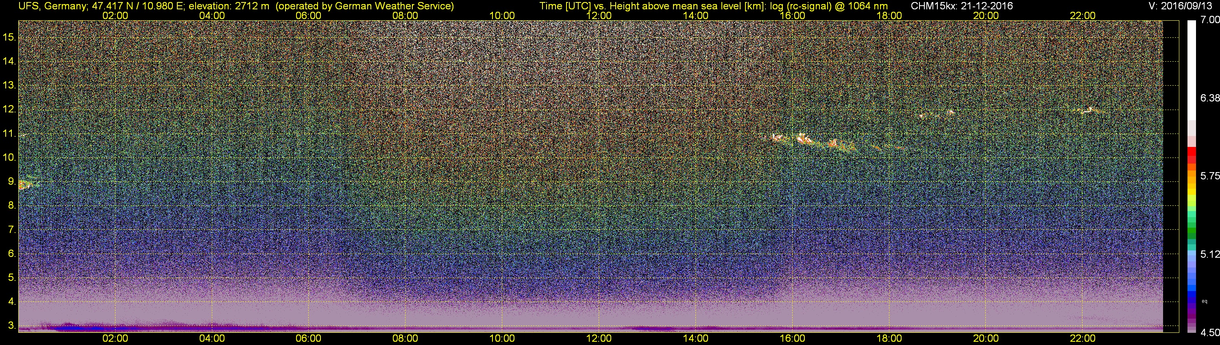The height and width of the screenshot is (345, 1220).
Task: Click the '08:00' label on the bottom time axis
Action: 405,339
